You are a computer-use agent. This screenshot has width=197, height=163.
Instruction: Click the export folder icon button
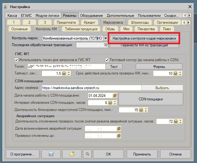(x=72, y=154)
